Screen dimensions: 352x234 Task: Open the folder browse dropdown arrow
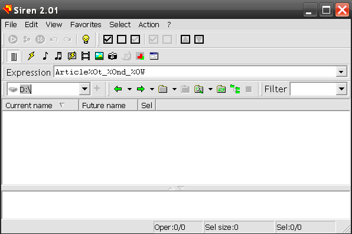coord(174,89)
